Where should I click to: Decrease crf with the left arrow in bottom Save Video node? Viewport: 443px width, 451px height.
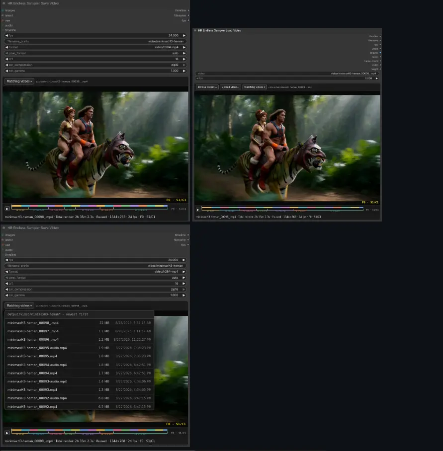(6, 283)
